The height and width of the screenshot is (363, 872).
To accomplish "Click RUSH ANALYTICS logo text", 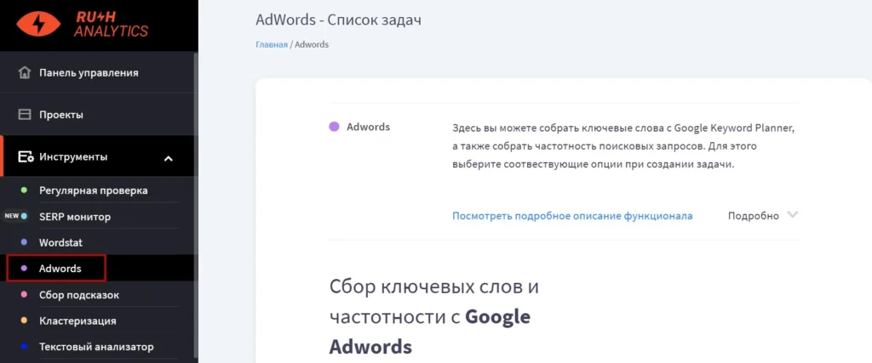I will [112, 25].
